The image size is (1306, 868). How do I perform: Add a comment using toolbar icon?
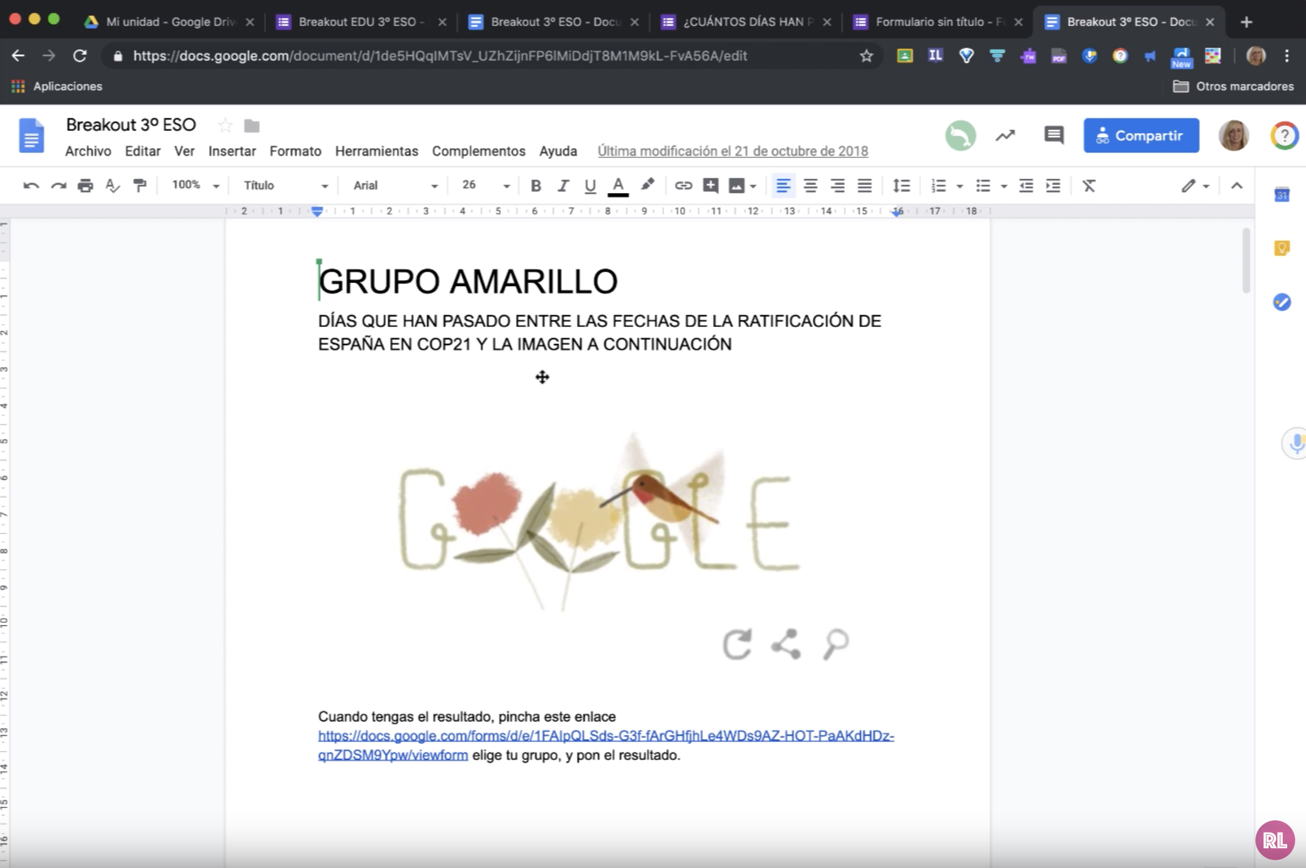click(x=710, y=185)
